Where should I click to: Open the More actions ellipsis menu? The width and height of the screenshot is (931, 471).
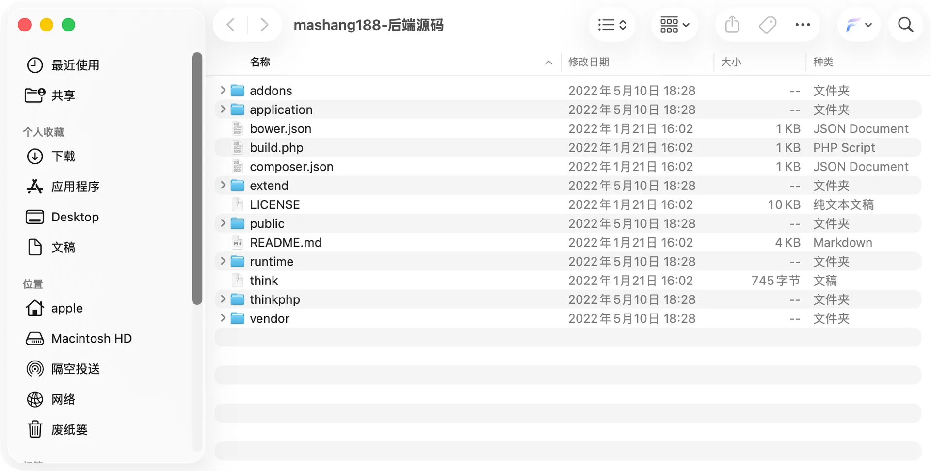tap(803, 25)
